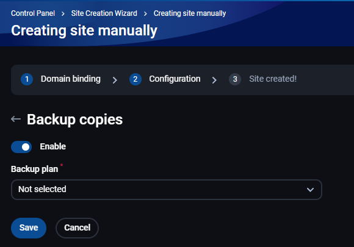Go to Domain binding step
This screenshot has width=354, height=247.
click(70, 79)
